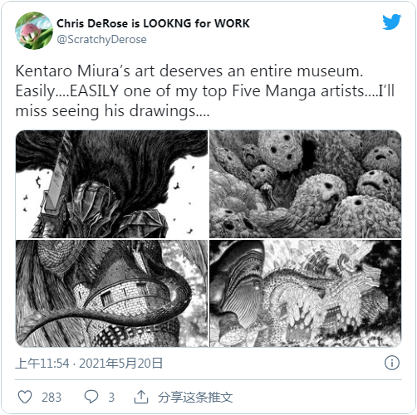Open Chris DeRose's profile avatar

(34, 31)
